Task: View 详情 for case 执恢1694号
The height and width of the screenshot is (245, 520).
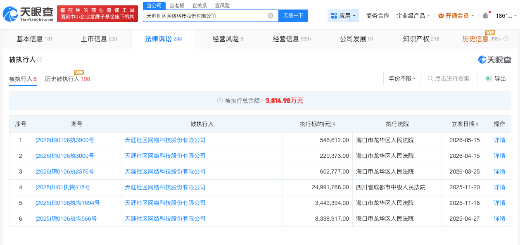Action: tap(499, 203)
